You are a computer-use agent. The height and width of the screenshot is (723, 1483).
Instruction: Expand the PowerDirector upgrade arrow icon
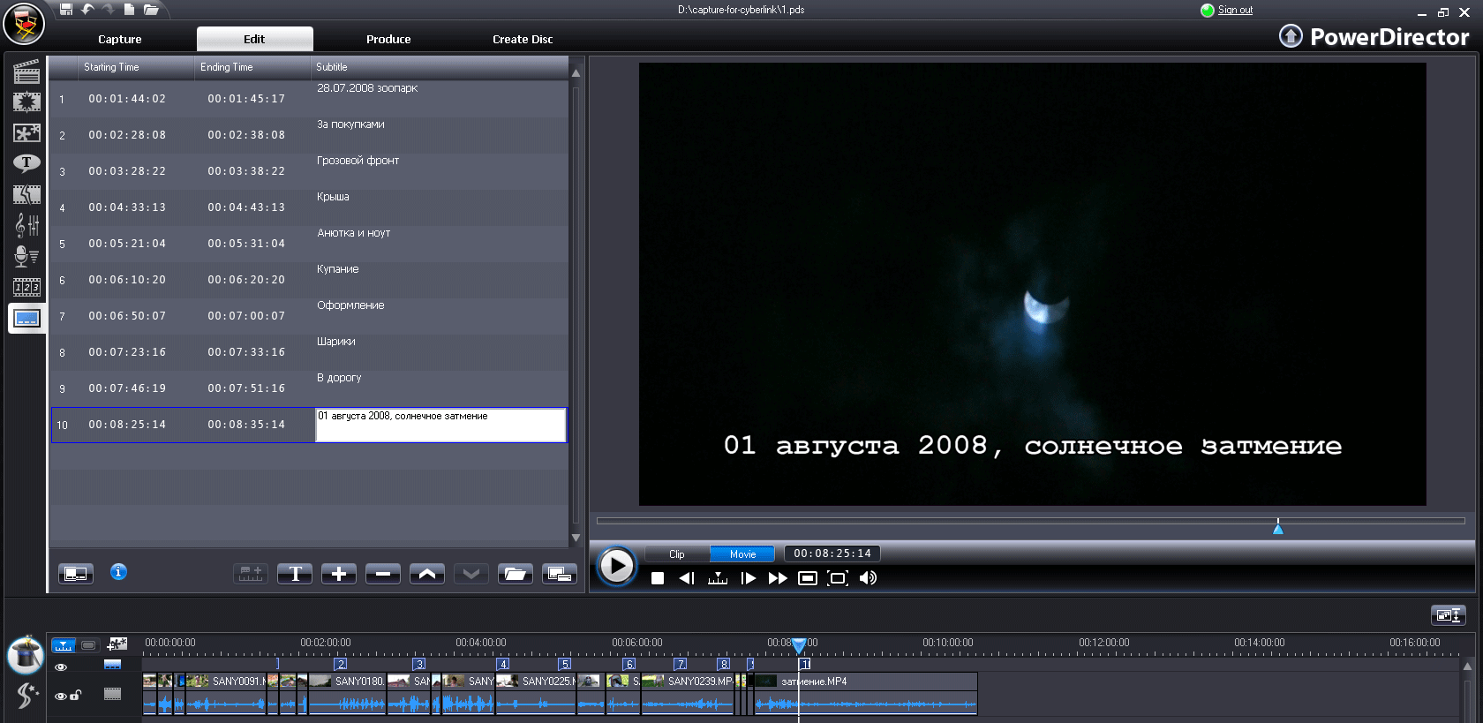(x=1291, y=36)
